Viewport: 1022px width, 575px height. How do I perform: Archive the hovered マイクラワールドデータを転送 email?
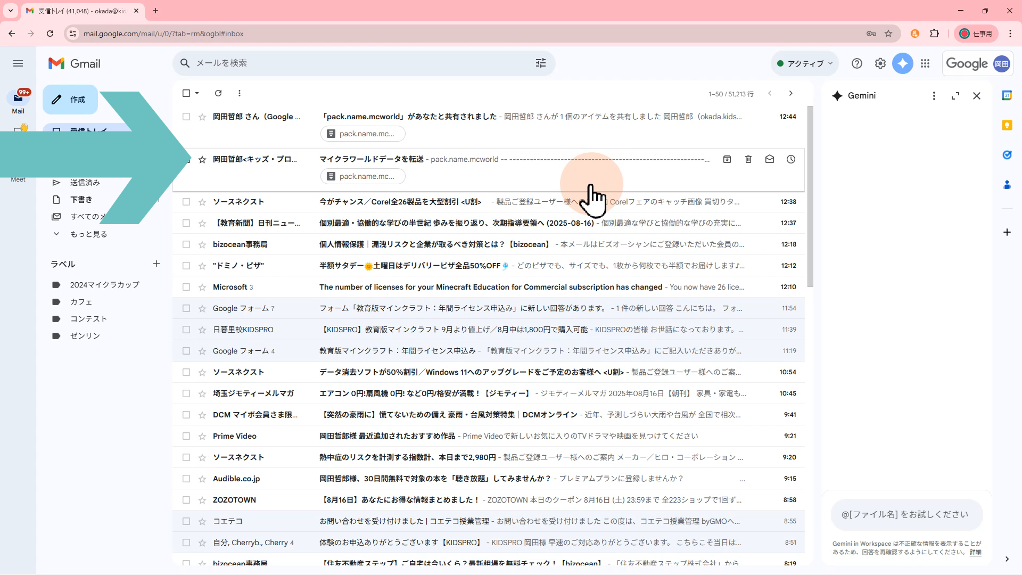pyautogui.click(x=727, y=159)
